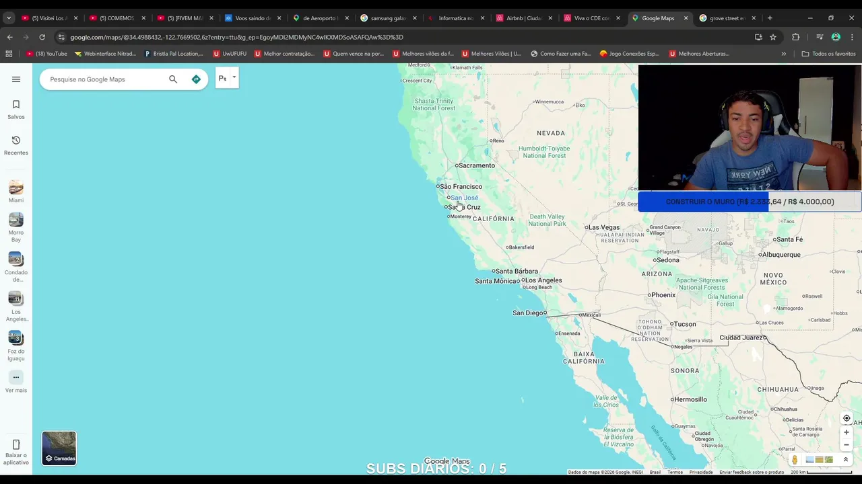The width and height of the screenshot is (862, 484).
Task: Bookmark this page with star icon
Action: coord(773,37)
